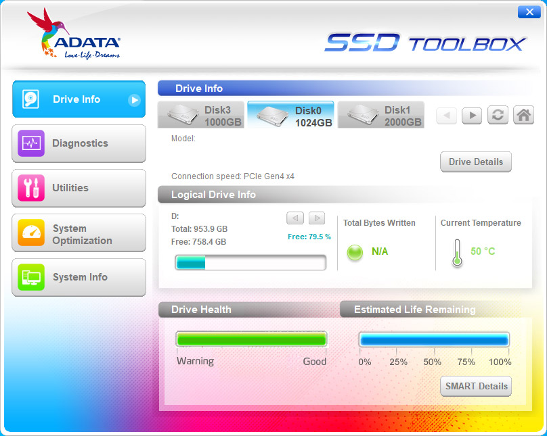Select the Disk1 2000GB tab

[x=381, y=115]
